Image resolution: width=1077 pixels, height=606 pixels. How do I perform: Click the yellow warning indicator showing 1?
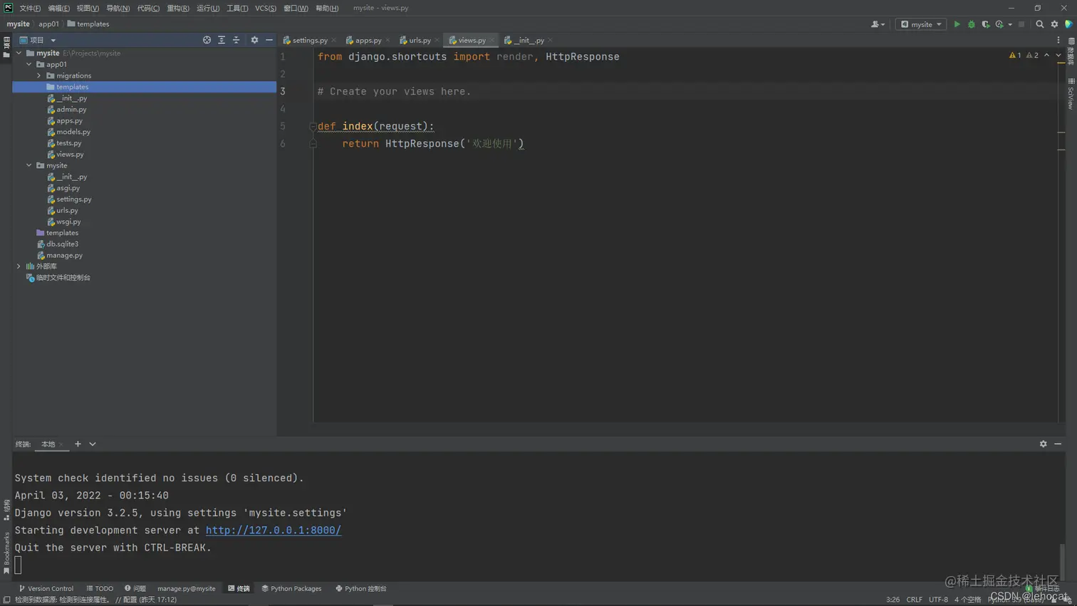[1015, 55]
